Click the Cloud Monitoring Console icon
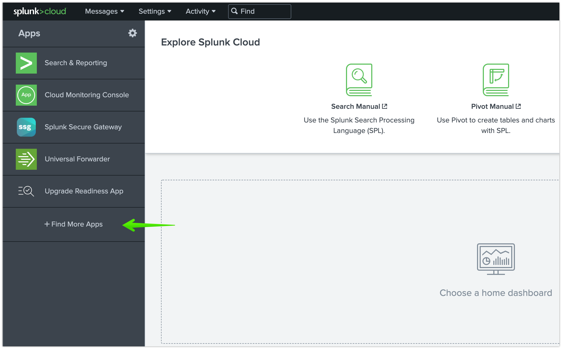The height and width of the screenshot is (349, 562). click(26, 95)
